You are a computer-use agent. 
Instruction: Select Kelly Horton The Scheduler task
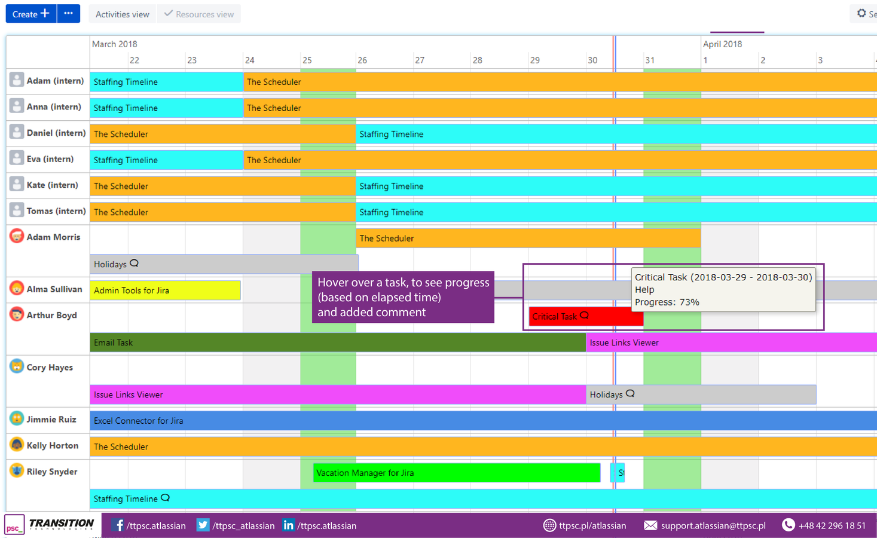click(x=484, y=447)
